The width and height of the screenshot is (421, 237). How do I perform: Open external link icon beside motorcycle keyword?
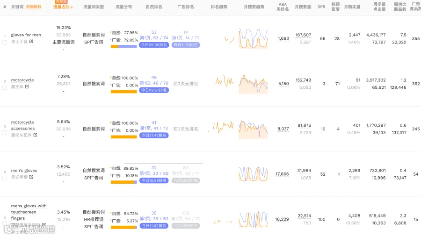pyautogui.click(x=27, y=86)
